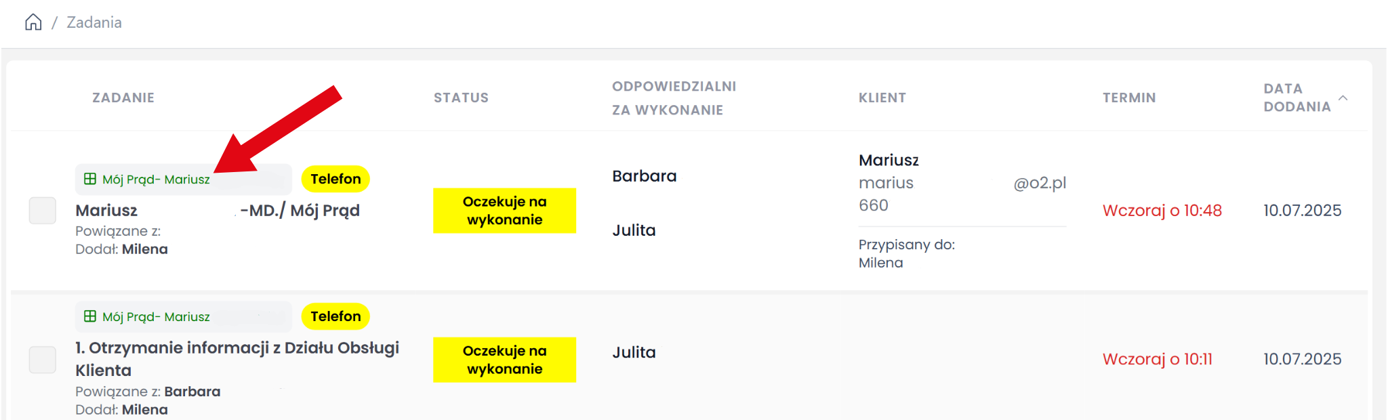Sort by the Klient column header
Screen dimensions: 1388x420
point(882,98)
